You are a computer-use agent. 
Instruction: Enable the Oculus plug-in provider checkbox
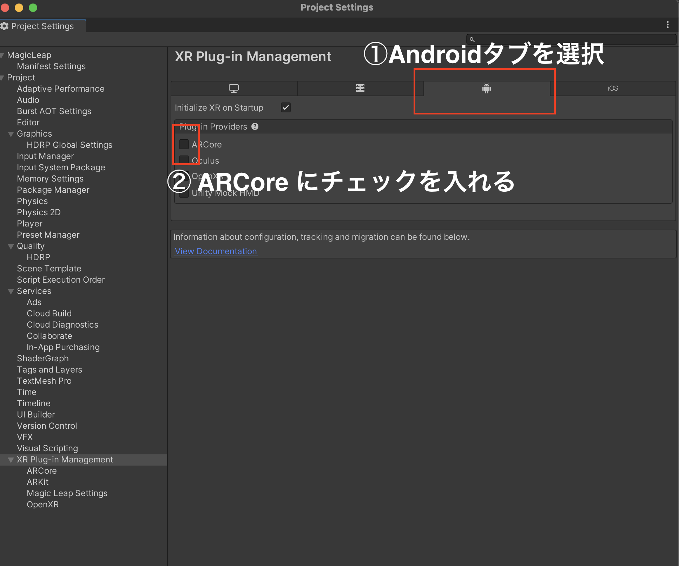pyautogui.click(x=184, y=160)
